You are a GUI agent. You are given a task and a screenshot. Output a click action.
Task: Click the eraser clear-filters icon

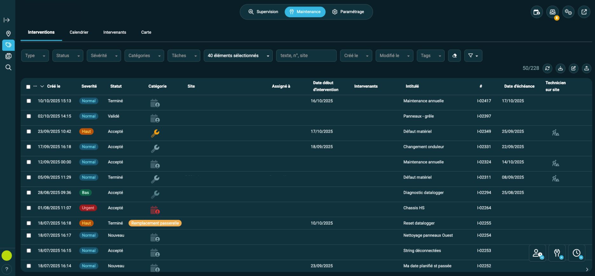pos(454,56)
